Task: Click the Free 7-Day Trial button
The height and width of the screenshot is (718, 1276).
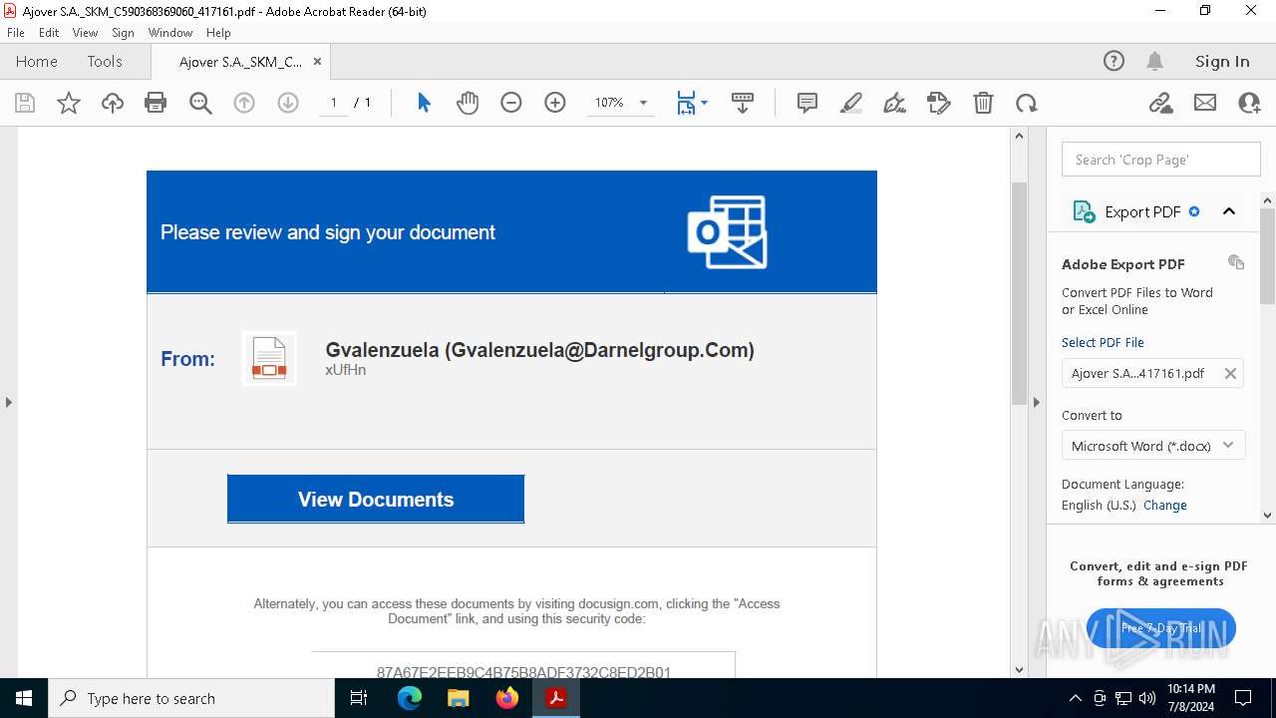Action: point(1161,628)
